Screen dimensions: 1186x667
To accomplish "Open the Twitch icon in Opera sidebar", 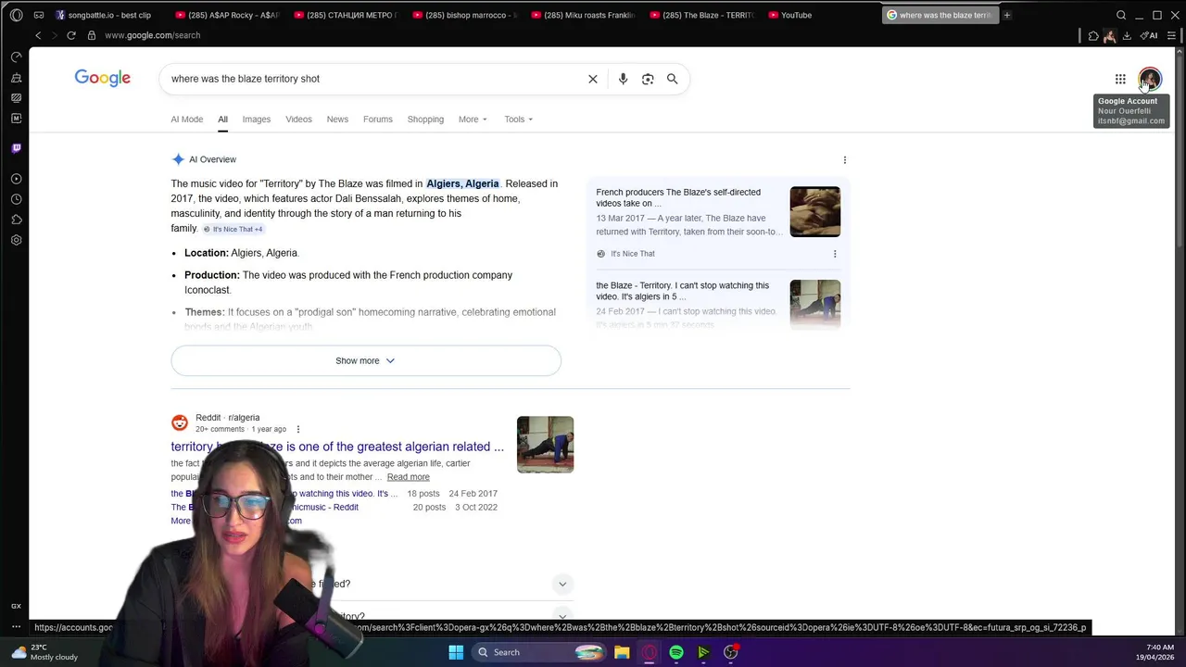I will [16, 148].
